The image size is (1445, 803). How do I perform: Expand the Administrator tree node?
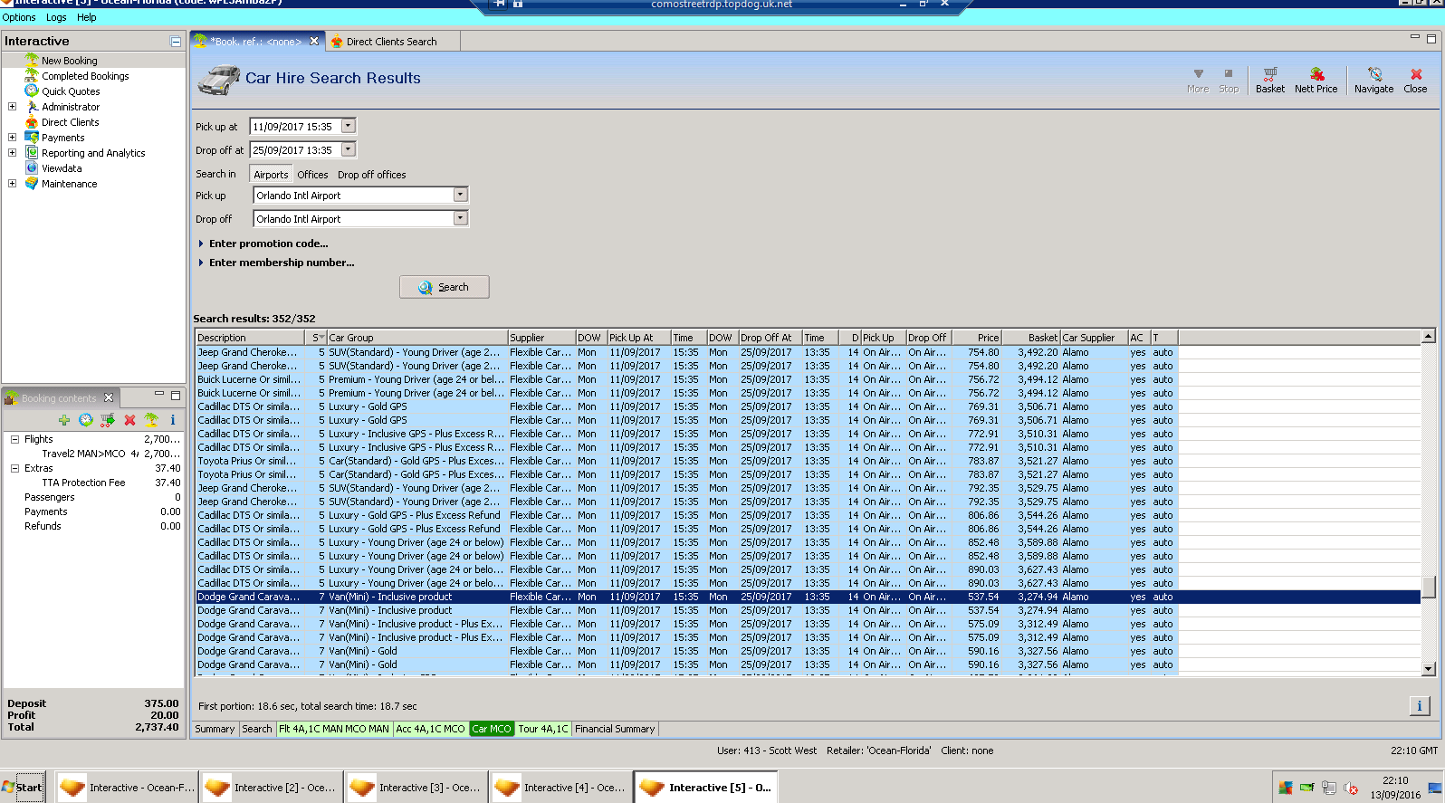tap(12, 106)
